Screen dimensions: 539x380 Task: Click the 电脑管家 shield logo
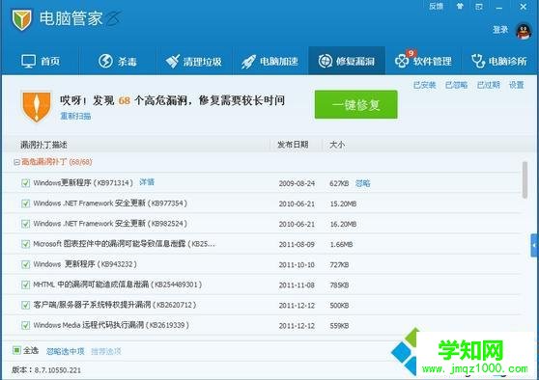pyautogui.click(x=21, y=19)
